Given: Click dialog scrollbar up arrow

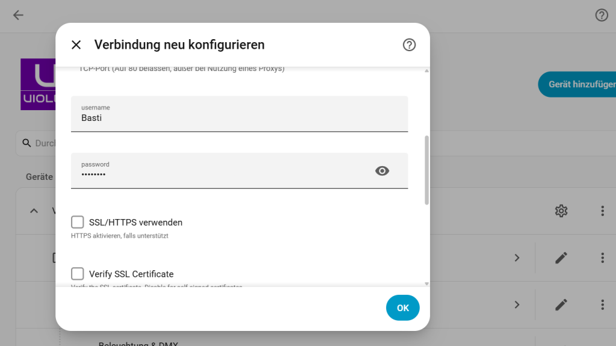Looking at the screenshot, I should coord(427,71).
